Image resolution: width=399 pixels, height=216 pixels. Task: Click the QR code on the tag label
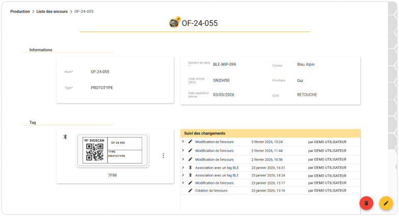[x=95, y=152]
